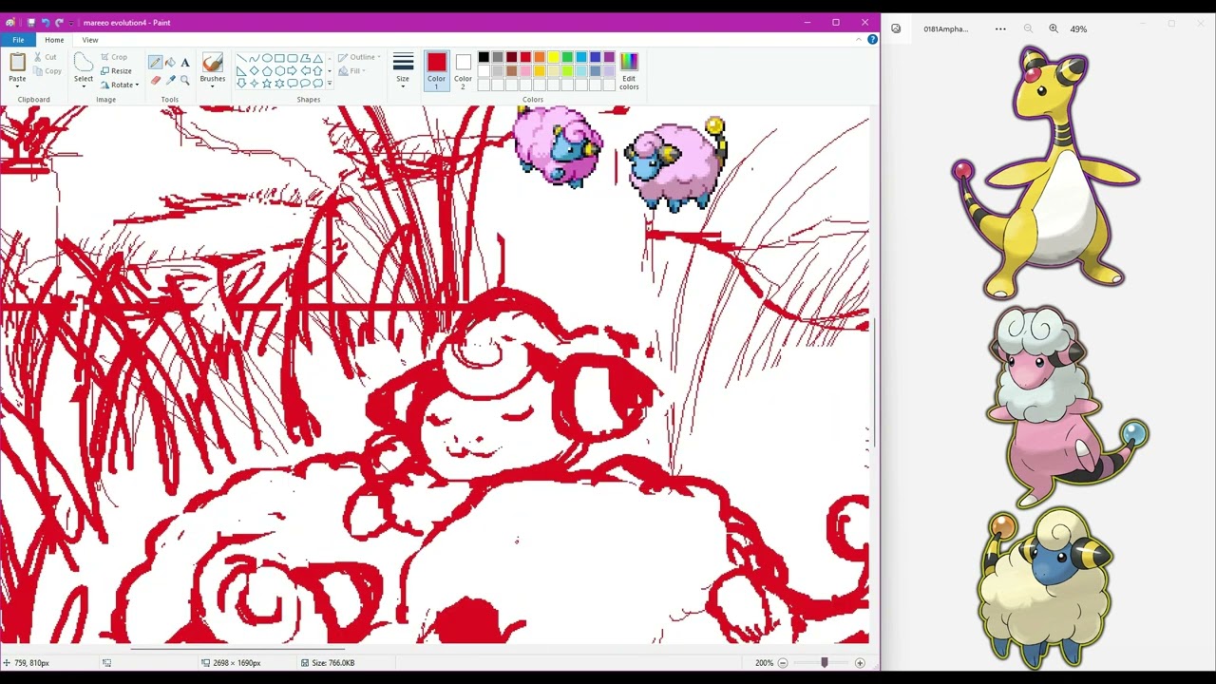The height and width of the screenshot is (684, 1216).
Task: Open the shape Outline dropdown
Action: click(x=359, y=57)
